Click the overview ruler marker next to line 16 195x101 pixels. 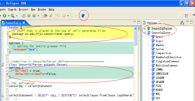139,74
